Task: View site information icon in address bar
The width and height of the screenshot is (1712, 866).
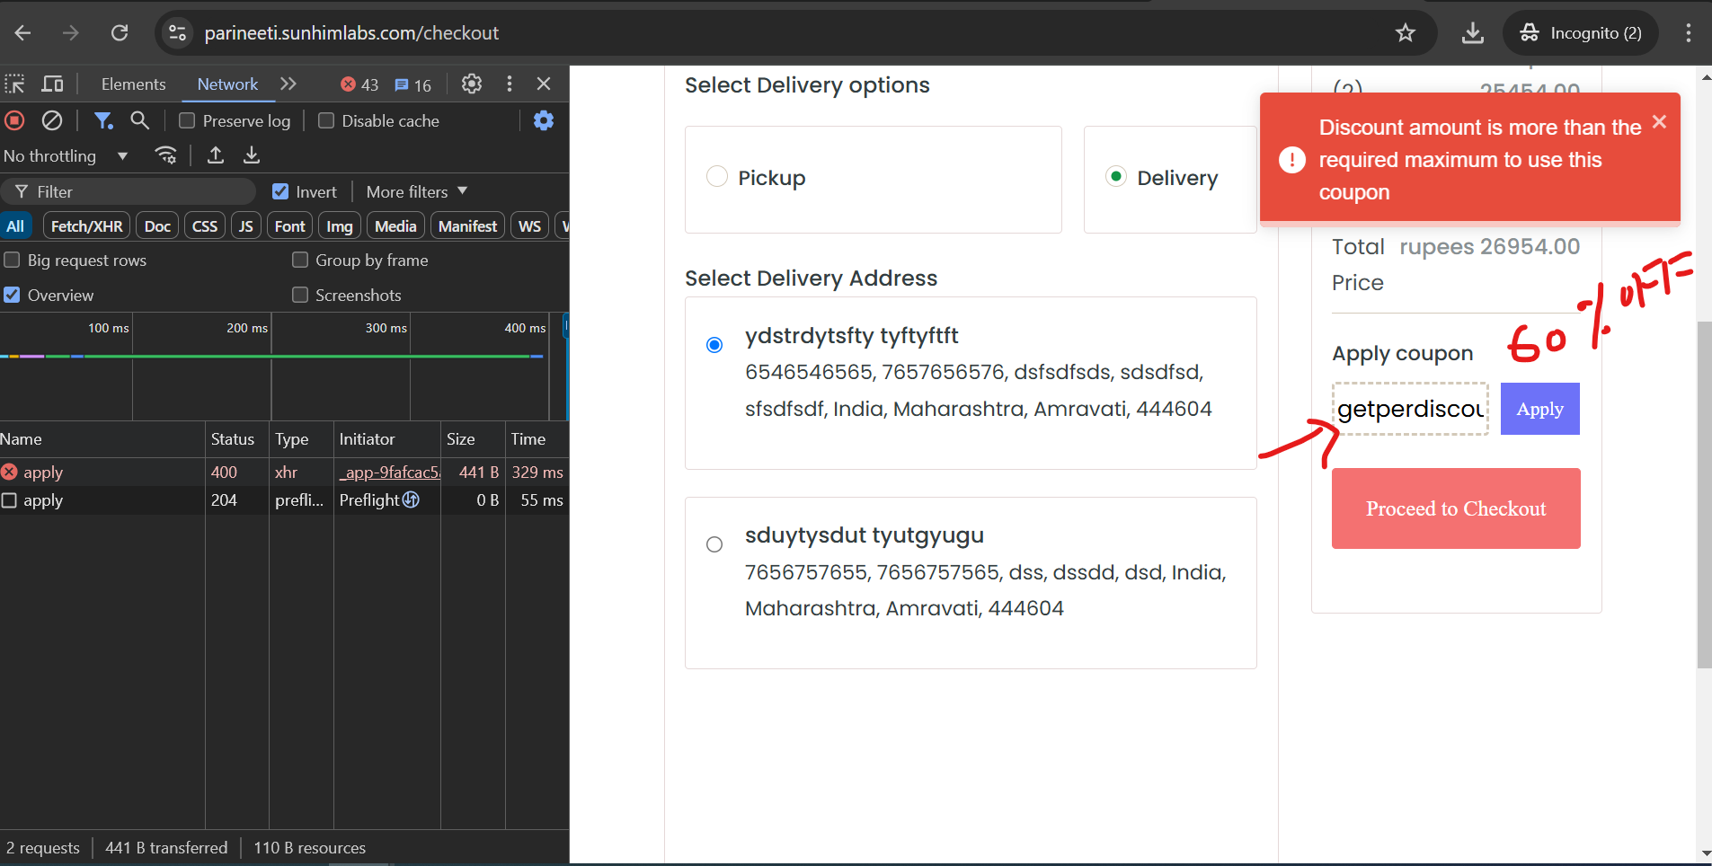Action: (178, 33)
